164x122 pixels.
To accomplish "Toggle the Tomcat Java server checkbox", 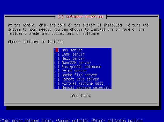I will [x=57, y=79].
